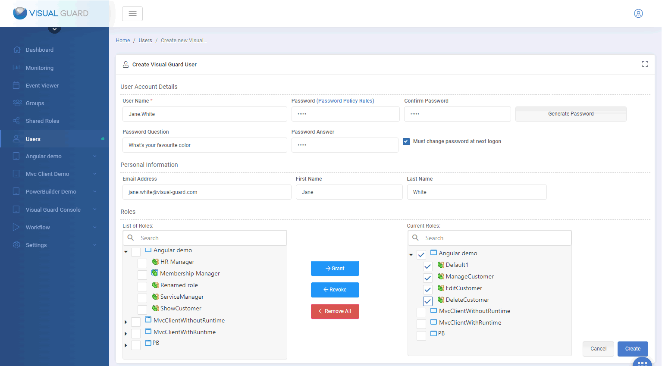The image size is (662, 366).
Task: Click the red Remove All button
Action: click(335, 311)
